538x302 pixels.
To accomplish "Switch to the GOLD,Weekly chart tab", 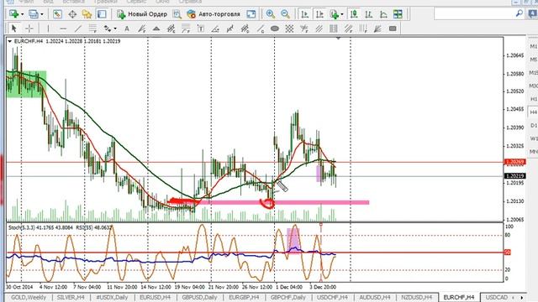I will pyautogui.click(x=29, y=297).
